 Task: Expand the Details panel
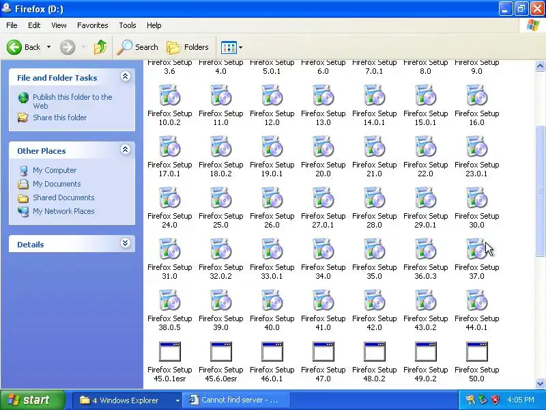click(125, 243)
